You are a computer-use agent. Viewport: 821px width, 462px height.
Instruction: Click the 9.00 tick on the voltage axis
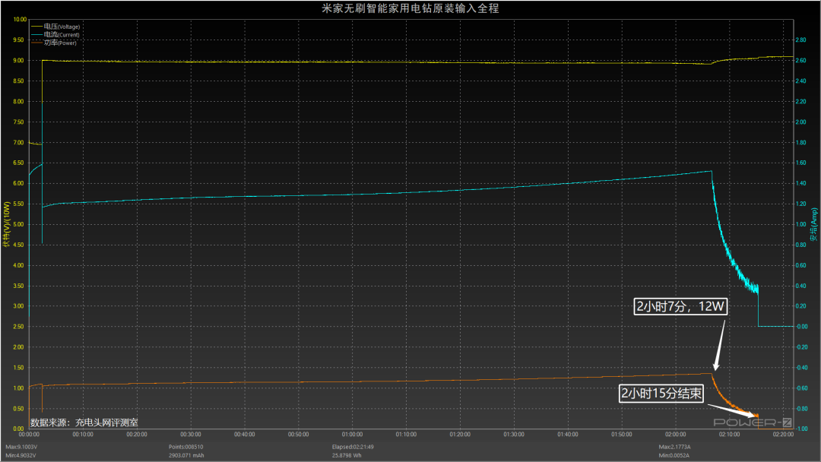pyautogui.click(x=19, y=61)
